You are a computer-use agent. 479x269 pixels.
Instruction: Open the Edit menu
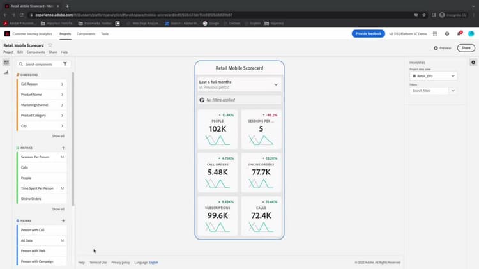point(20,52)
